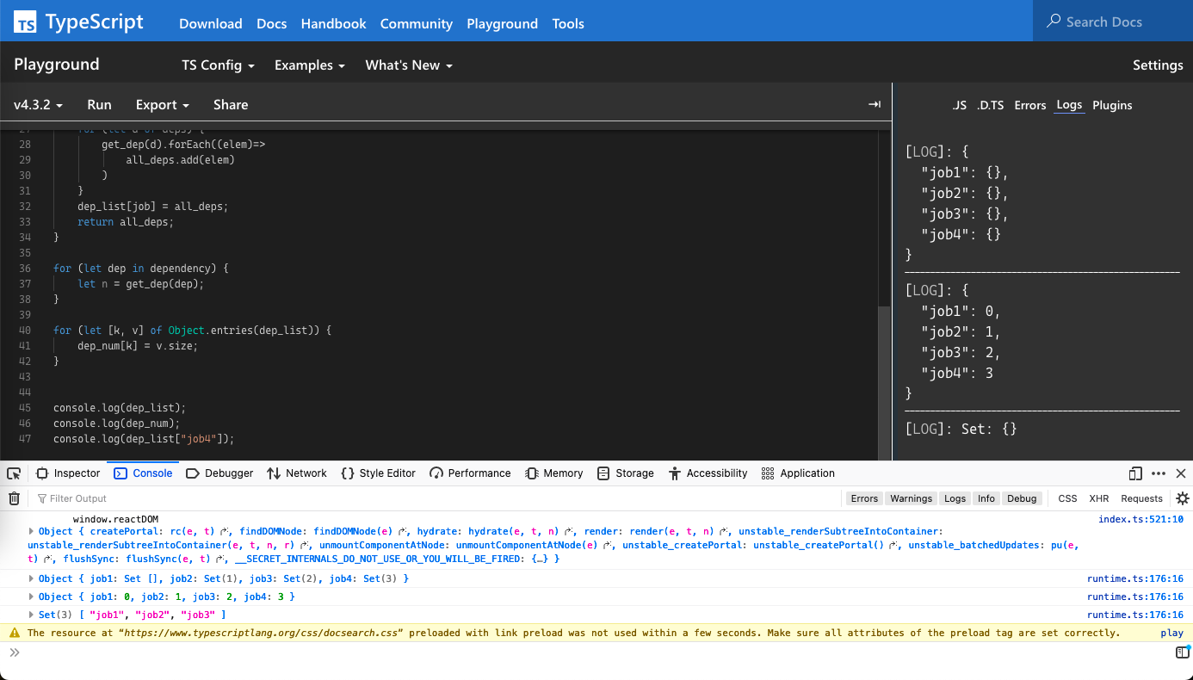Open the Performance panel

coord(470,473)
